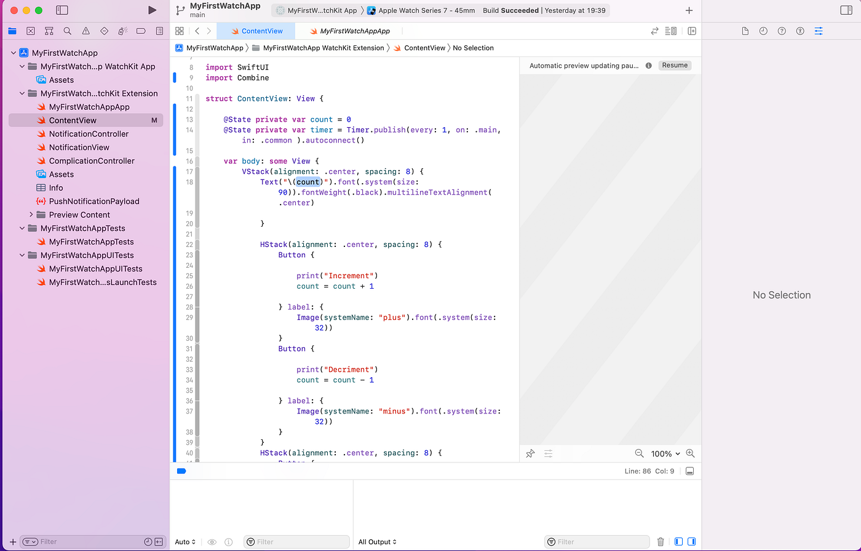Add a file with navigator plus button
Screen dimensions: 861x551
[13, 542]
